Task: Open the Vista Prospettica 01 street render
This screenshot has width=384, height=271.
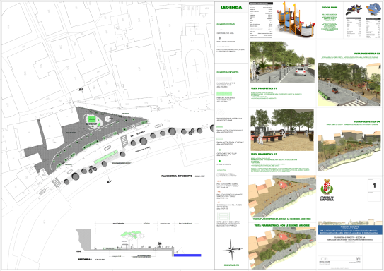Action: (x=282, y=62)
